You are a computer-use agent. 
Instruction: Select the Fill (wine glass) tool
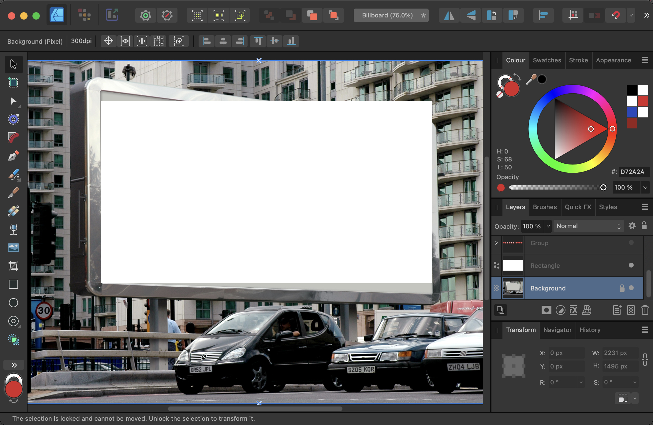(13, 229)
